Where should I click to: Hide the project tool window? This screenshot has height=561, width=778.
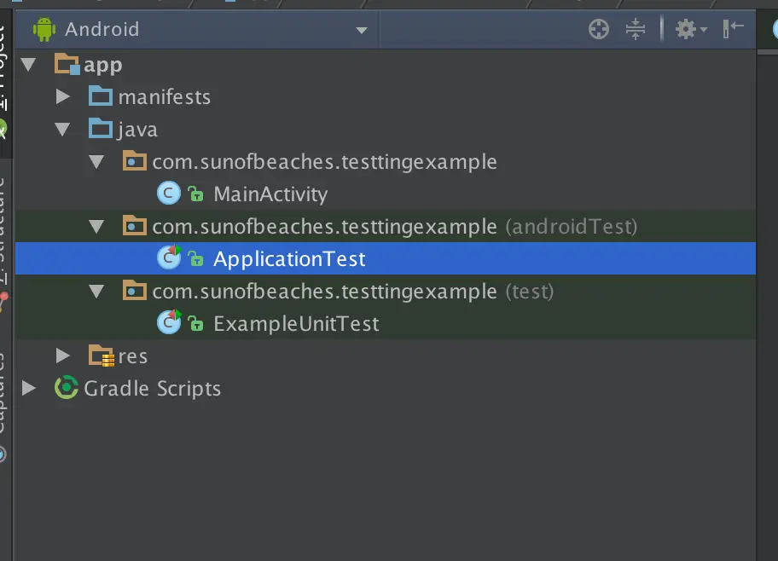tap(733, 30)
